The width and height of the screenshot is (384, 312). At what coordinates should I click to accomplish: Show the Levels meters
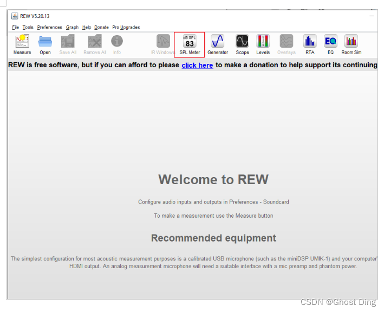tap(263, 44)
